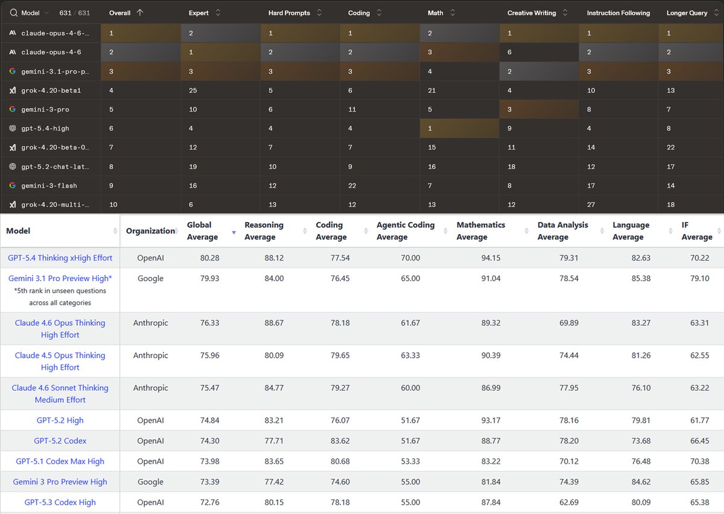Click active sort arrow on Global Average
The height and width of the screenshot is (514, 724).
(x=234, y=232)
